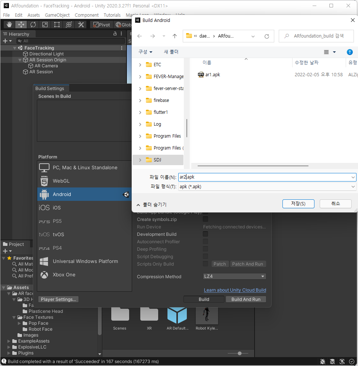This screenshot has height=366, width=358.
Task: Select WebGL platform
Action: (84, 181)
